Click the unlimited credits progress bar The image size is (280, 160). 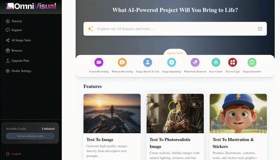coord(30,136)
